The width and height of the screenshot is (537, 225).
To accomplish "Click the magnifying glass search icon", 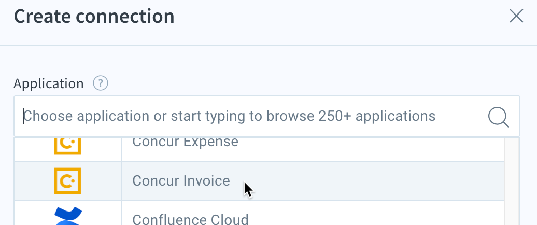I will (498, 117).
